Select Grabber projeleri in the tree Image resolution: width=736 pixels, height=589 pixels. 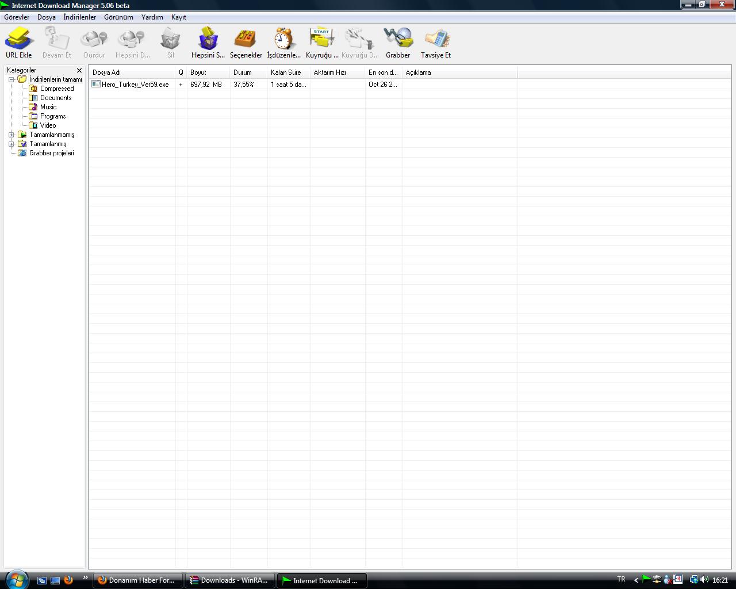click(52, 153)
